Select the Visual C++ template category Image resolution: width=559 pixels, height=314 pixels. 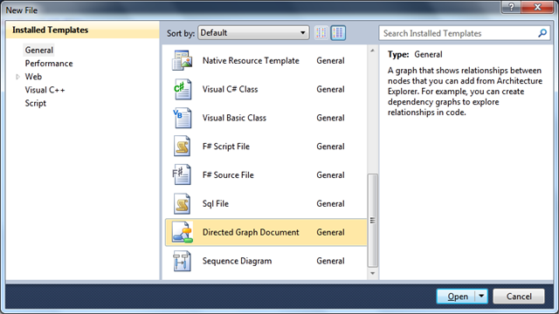45,90
